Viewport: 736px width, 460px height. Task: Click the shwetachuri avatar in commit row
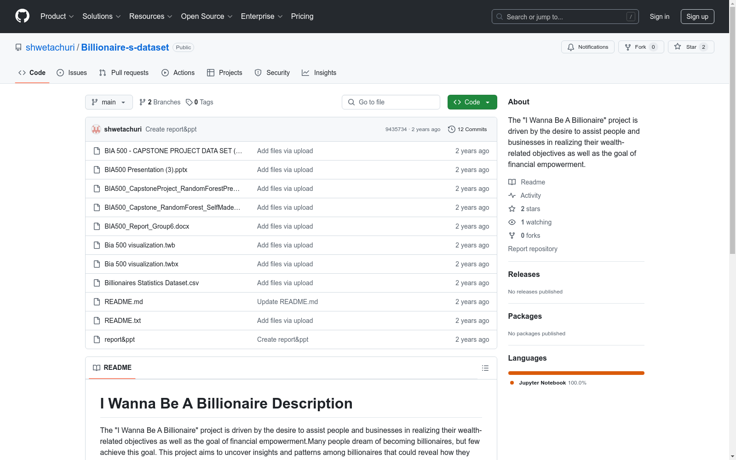(x=96, y=129)
